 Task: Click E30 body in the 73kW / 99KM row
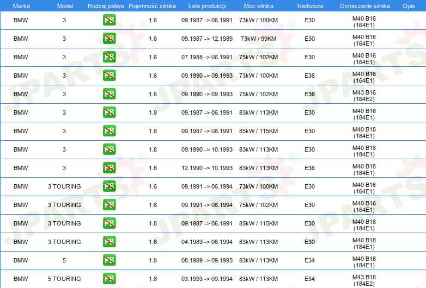click(309, 39)
